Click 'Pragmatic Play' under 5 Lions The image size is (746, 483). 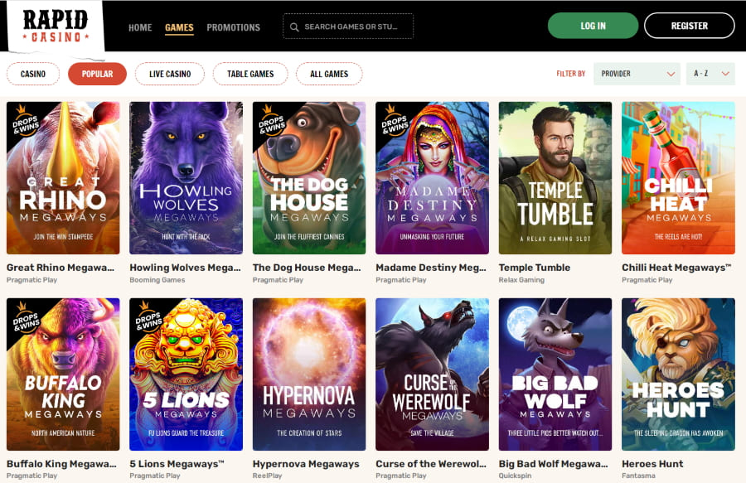[x=155, y=476]
